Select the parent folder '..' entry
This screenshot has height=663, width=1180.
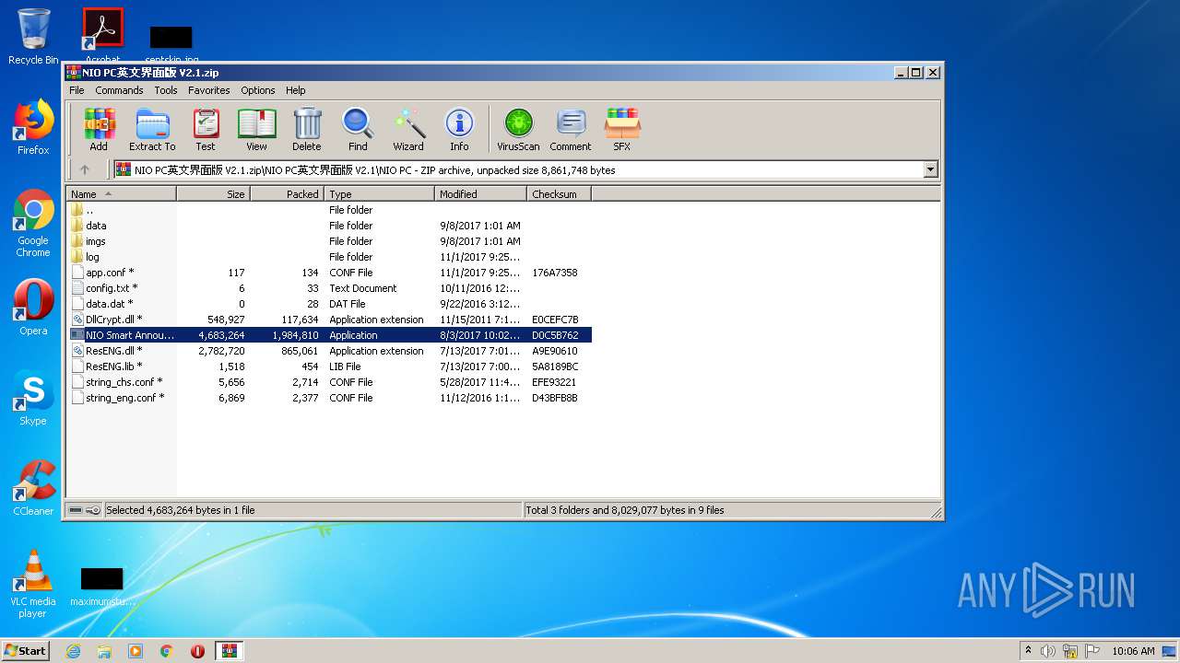(x=329, y=210)
